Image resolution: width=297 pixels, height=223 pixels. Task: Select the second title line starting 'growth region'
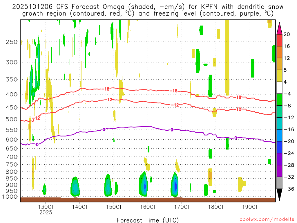point(148,14)
